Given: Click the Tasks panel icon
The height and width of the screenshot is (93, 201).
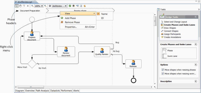Looking at the screenshot, I should pyautogui.click(x=159, y=9).
